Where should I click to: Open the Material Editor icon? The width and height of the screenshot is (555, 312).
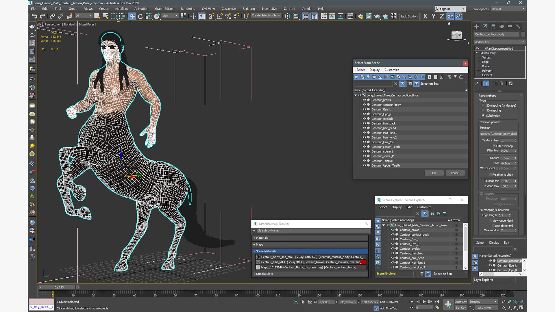tap(350, 16)
